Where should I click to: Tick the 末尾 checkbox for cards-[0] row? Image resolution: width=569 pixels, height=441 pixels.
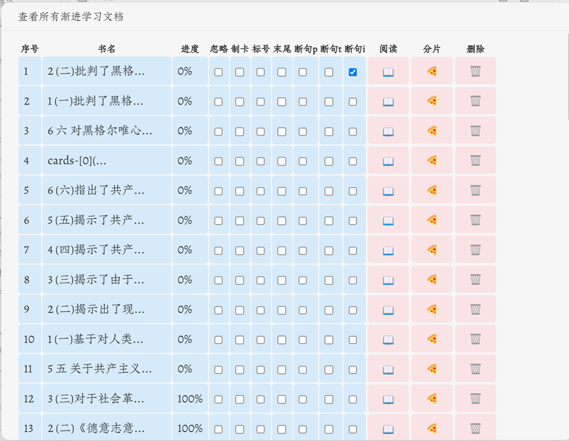click(x=282, y=162)
